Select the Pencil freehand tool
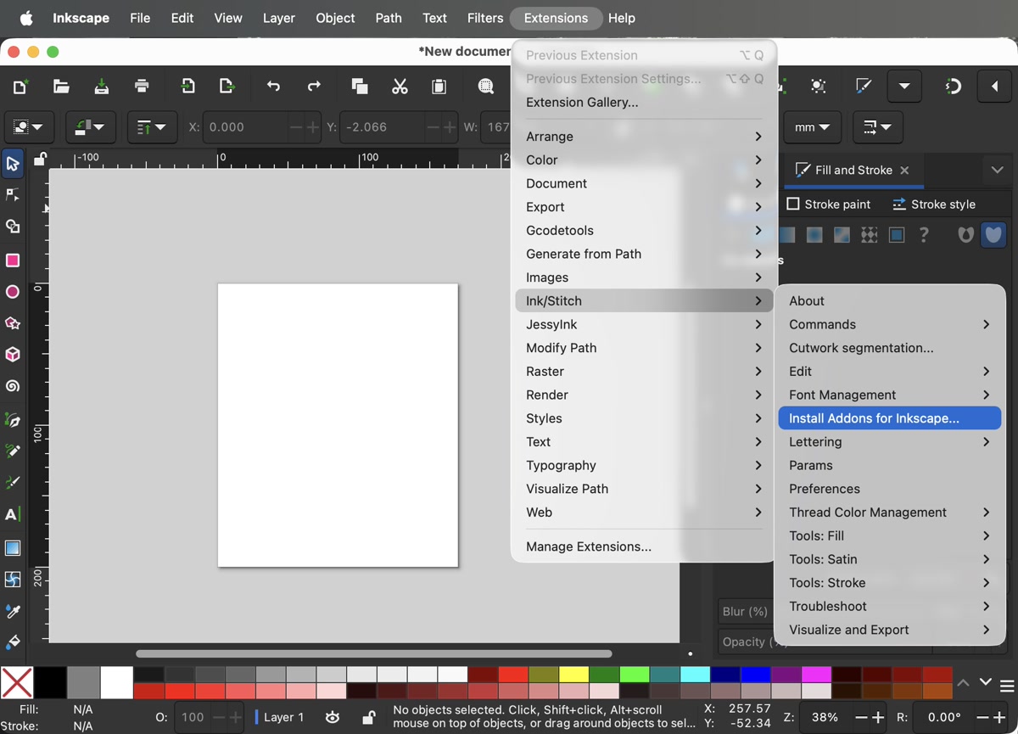 pos(13,451)
